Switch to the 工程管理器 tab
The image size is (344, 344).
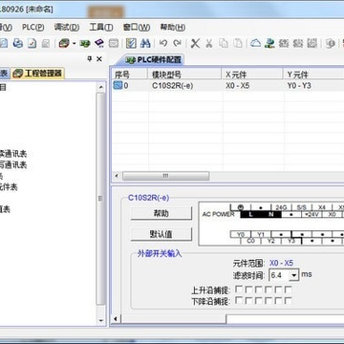point(37,74)
